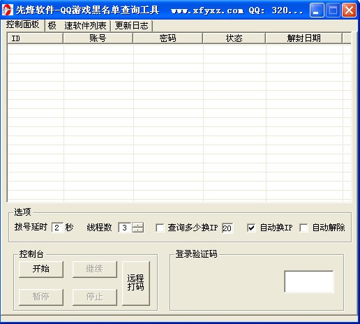Click the 暂停 button
This screenshot has width=360, height=324.
coord(41,297)
